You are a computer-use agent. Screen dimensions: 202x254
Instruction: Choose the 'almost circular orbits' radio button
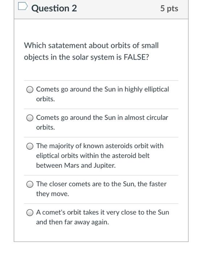[30, 118]
